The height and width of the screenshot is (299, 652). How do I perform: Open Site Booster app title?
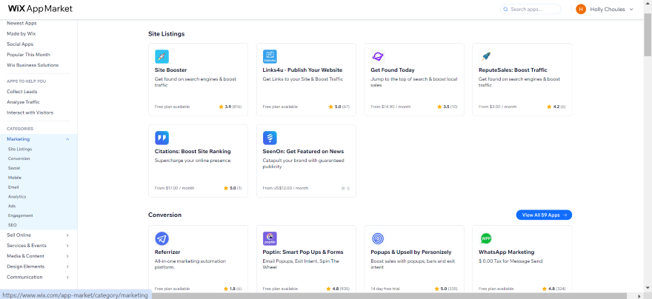171,70
